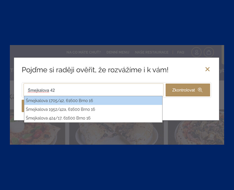234x190 pixels.
Task: Click the person silhouette icon in the header
Action: click(x=197, y=52)
